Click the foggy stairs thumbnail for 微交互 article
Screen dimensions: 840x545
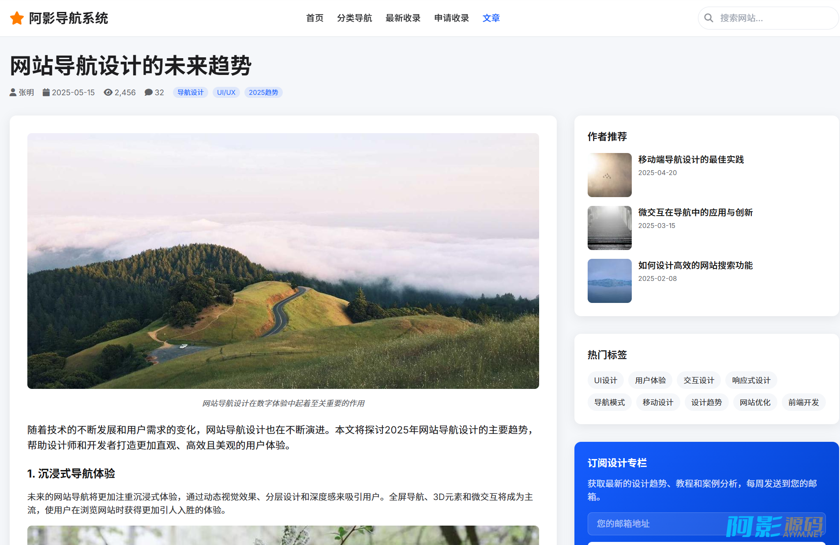tap(610, 228)
